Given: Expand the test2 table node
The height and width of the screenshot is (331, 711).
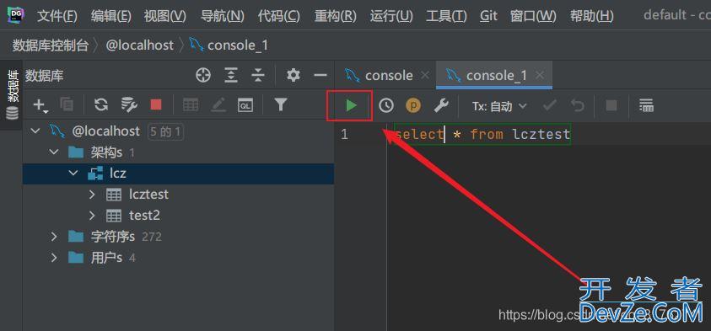Looking at the screenshot, I should click(x=92, y=216).
